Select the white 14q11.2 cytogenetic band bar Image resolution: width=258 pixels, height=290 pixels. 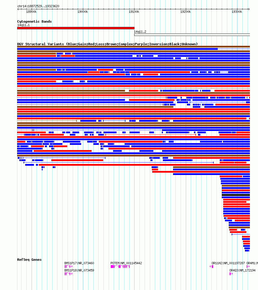192,35
